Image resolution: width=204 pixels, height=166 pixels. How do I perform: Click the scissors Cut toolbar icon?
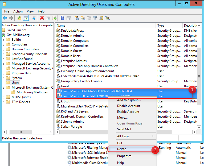click(34, 18)
